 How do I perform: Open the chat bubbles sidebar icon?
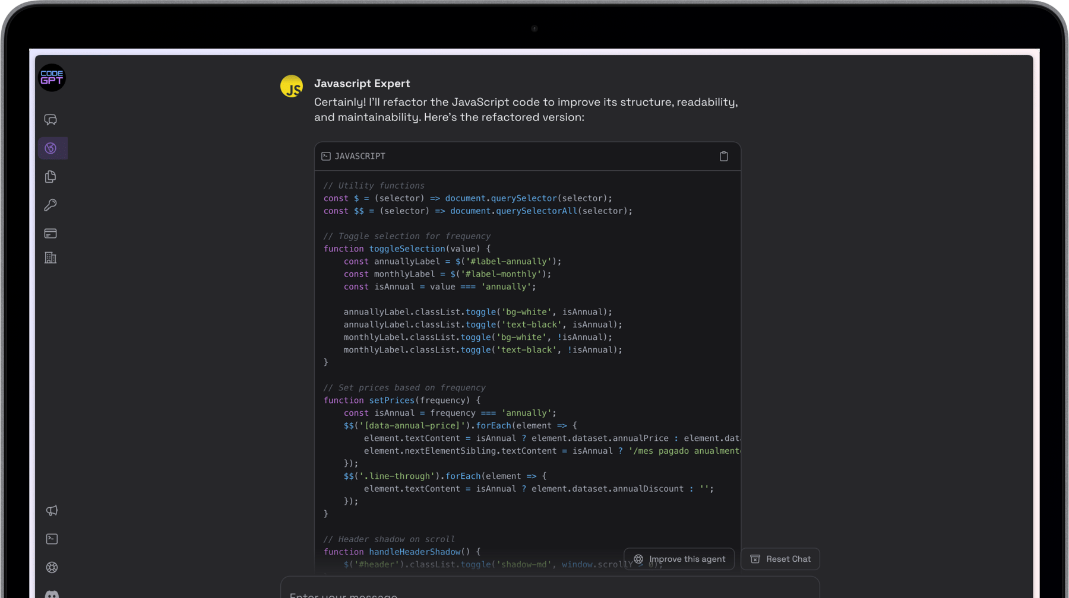[50, 120]
